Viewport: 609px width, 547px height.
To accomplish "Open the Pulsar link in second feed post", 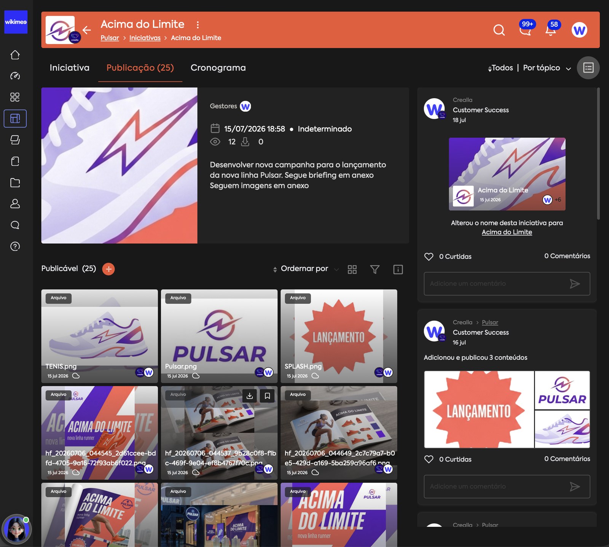I will click(x=490, y=322).
